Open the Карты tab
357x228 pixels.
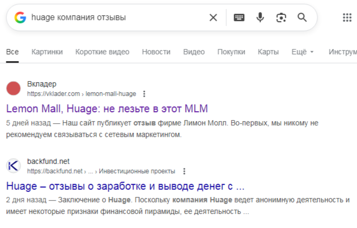click(x=268, y=52)
